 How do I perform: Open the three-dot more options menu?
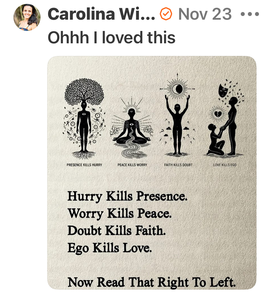(250, 14)
